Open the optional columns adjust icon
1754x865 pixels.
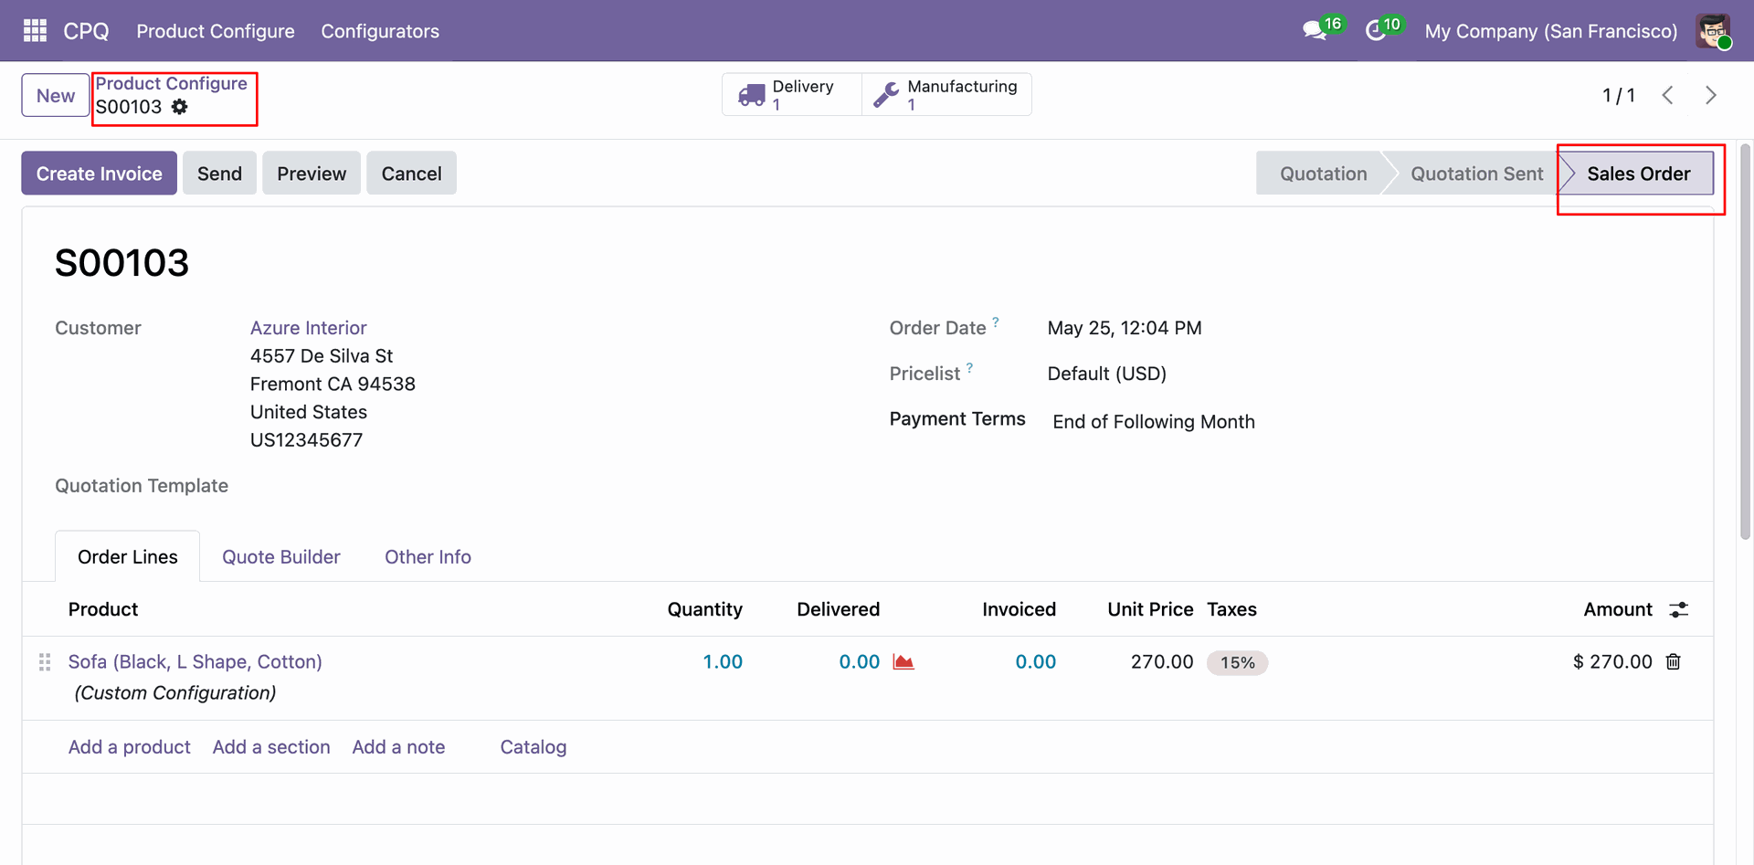[1679, 610]
